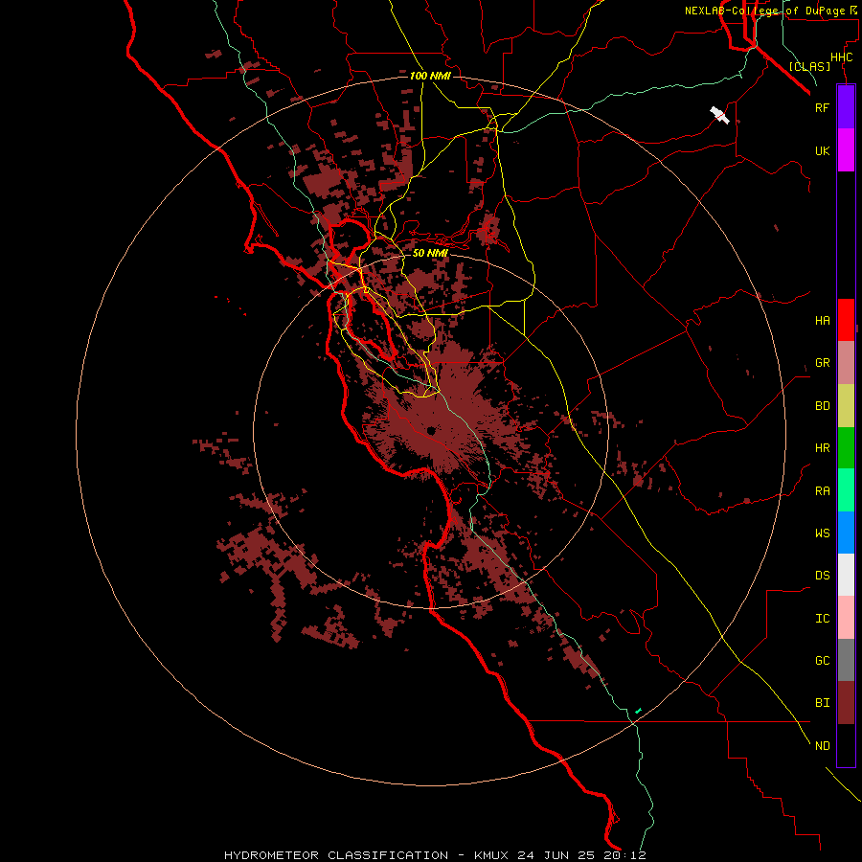
Task: Click the GC legend label
Action: pos(822,661)
